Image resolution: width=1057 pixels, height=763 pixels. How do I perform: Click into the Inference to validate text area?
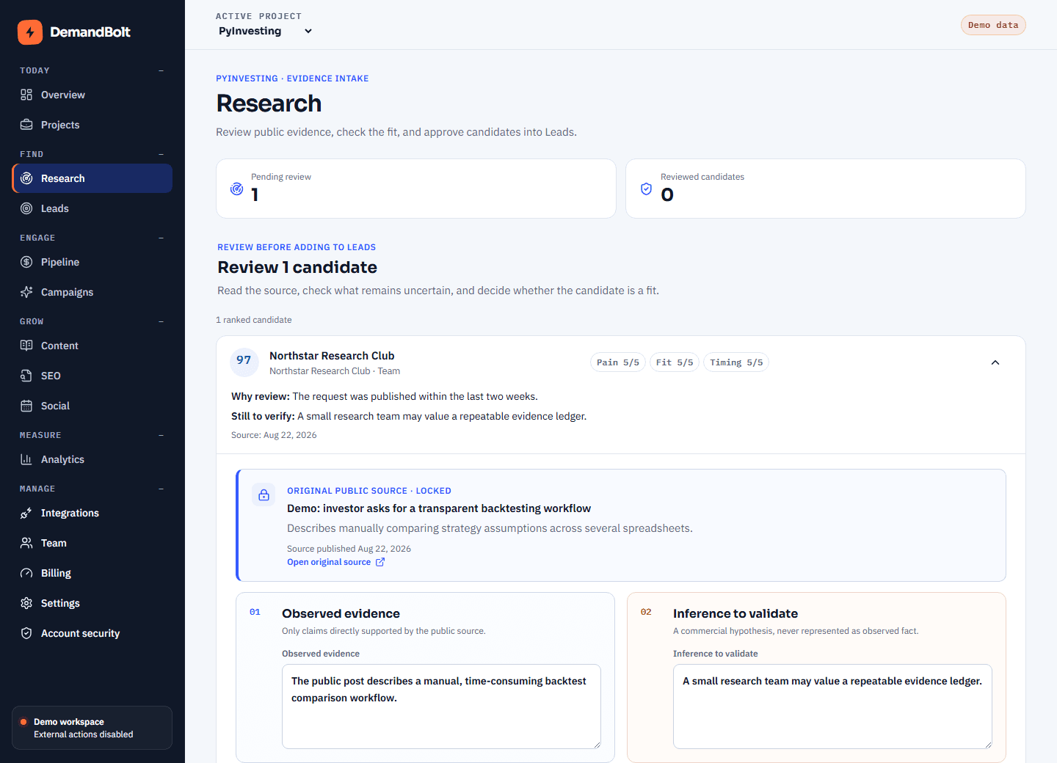[832, 707]
